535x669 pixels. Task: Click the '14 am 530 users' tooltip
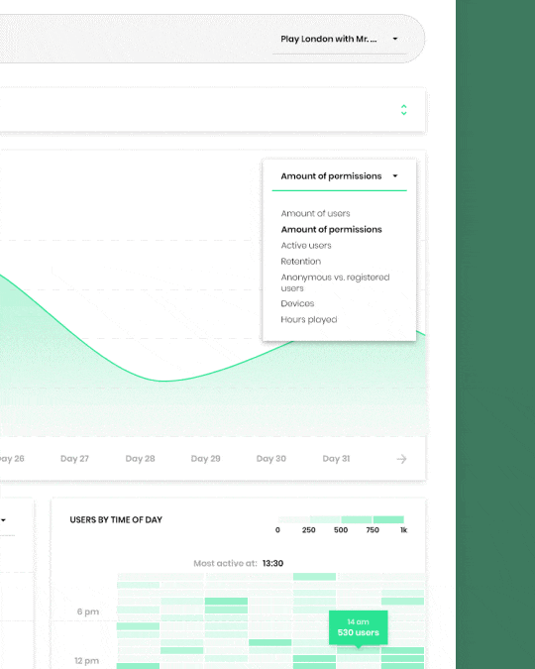[x=359, y=627]
